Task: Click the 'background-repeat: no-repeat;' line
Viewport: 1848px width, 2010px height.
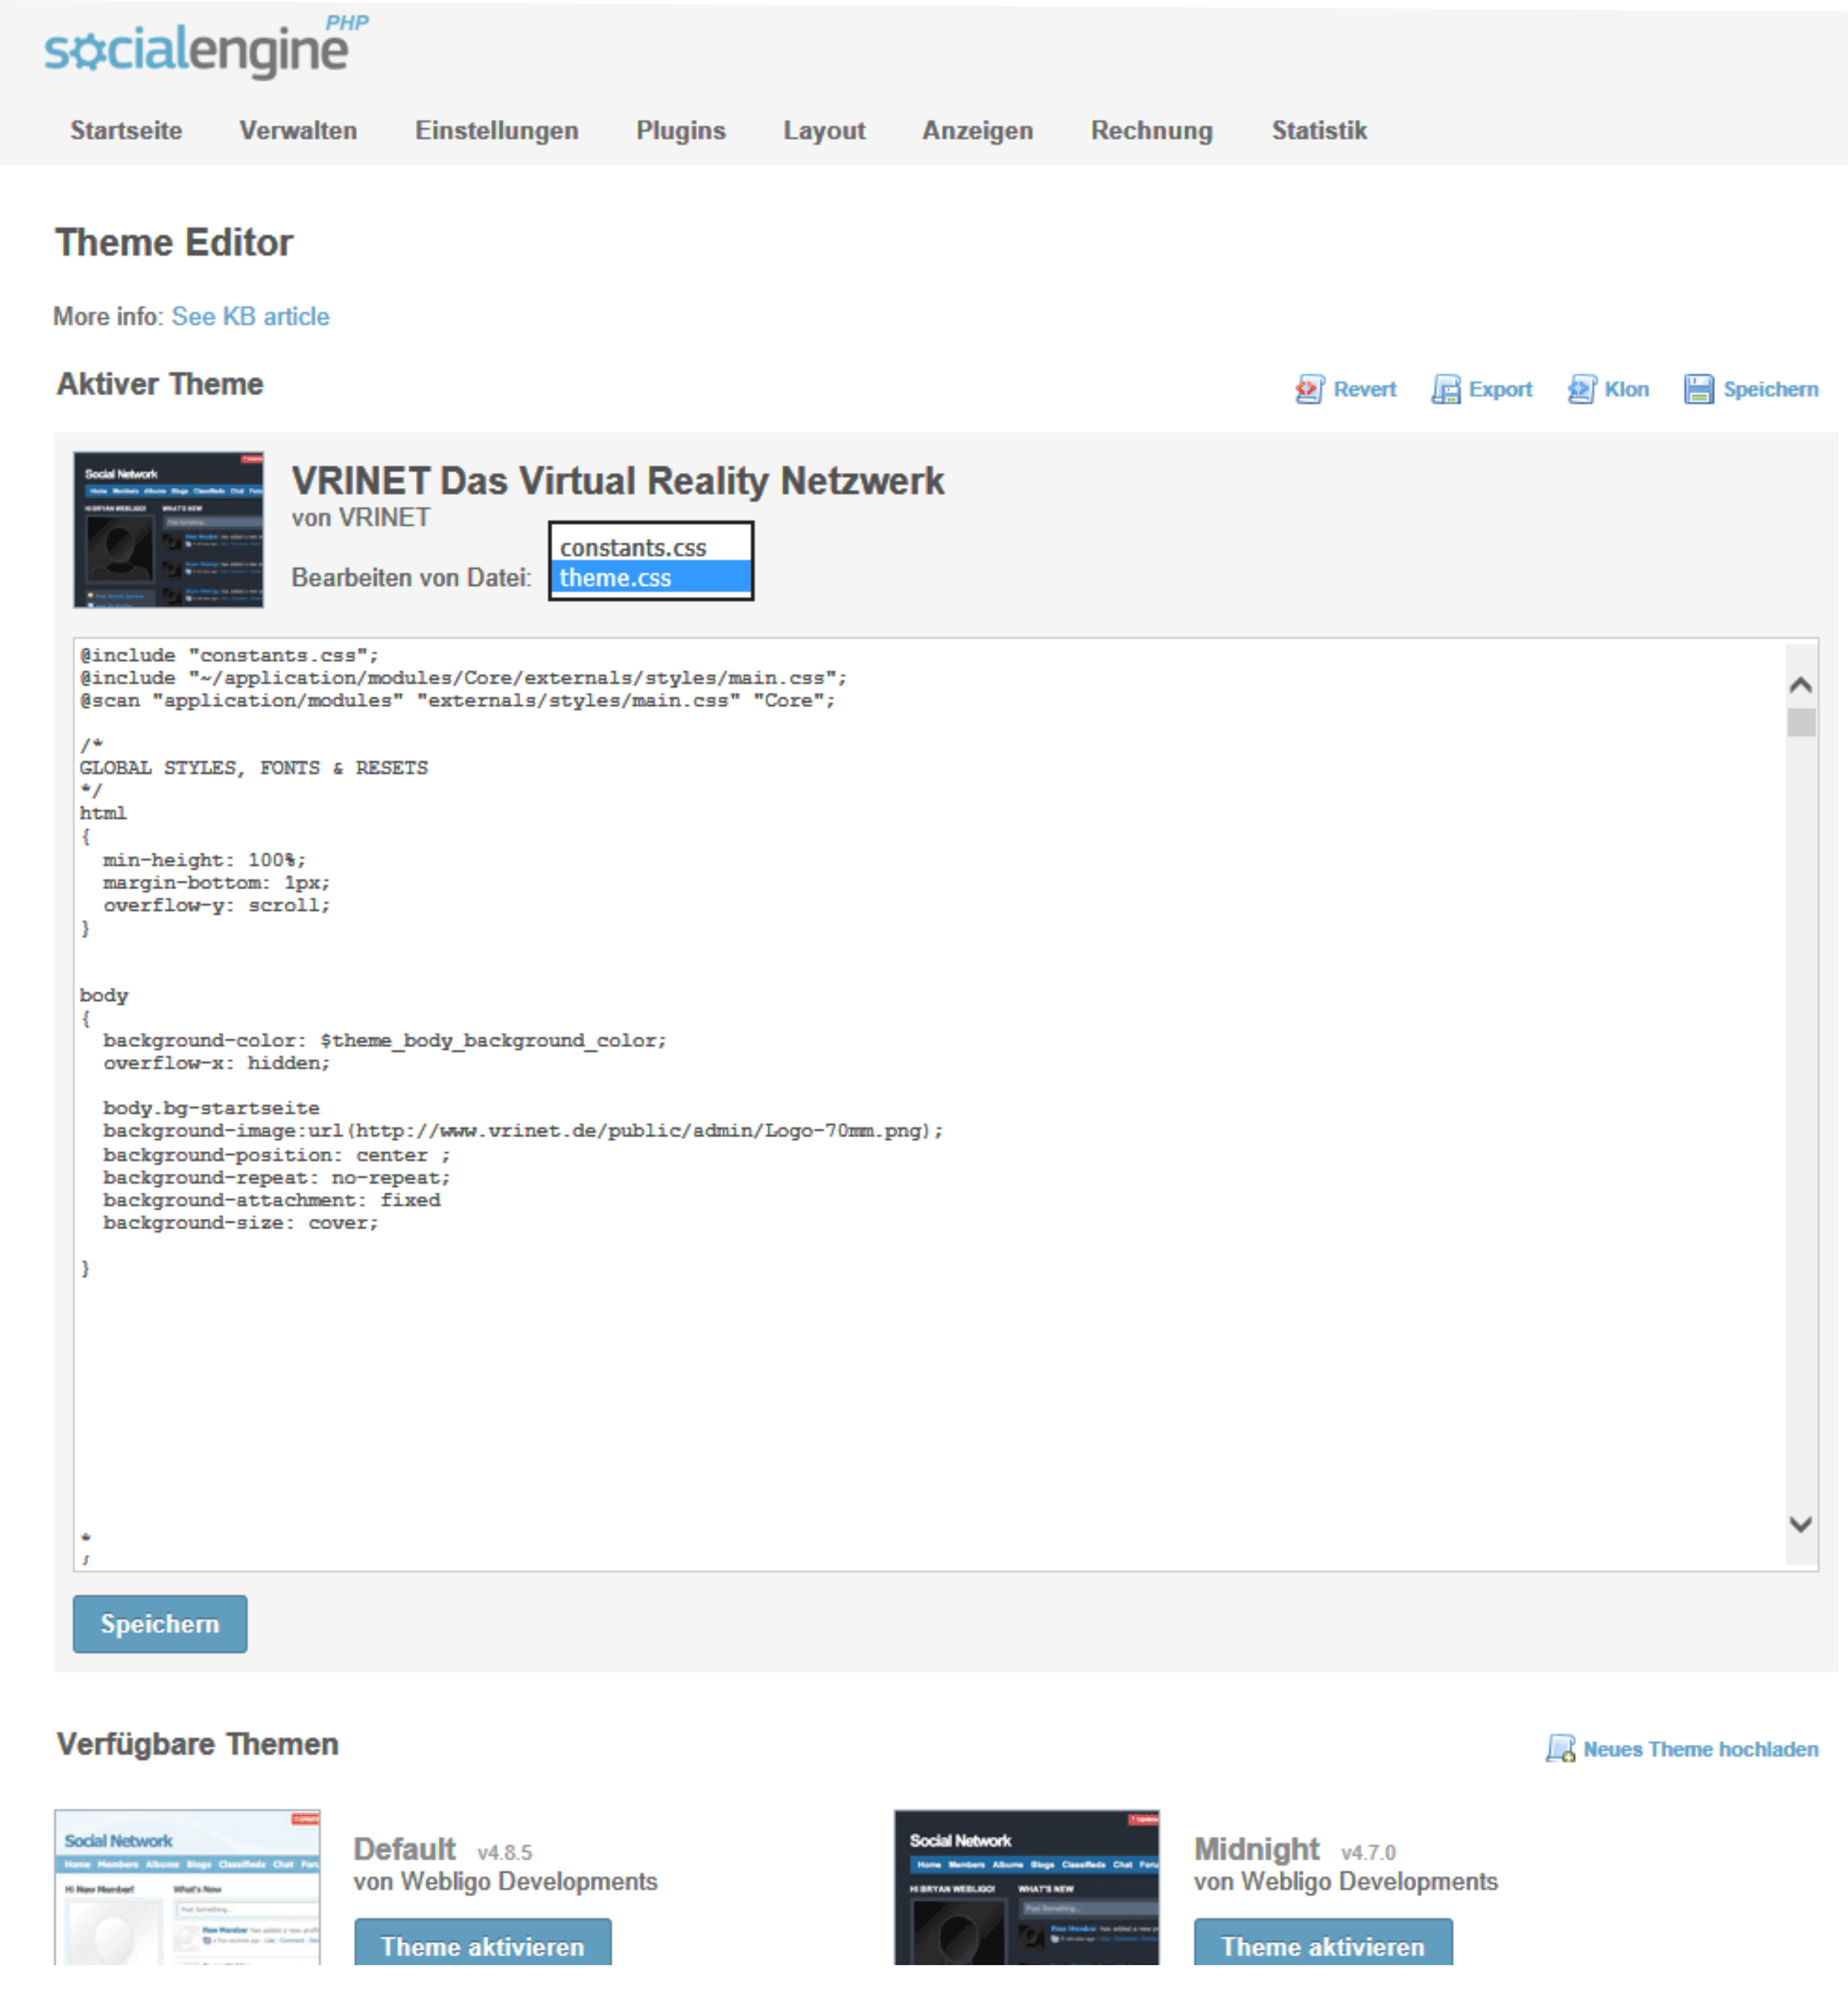Action: [276, 1177]
